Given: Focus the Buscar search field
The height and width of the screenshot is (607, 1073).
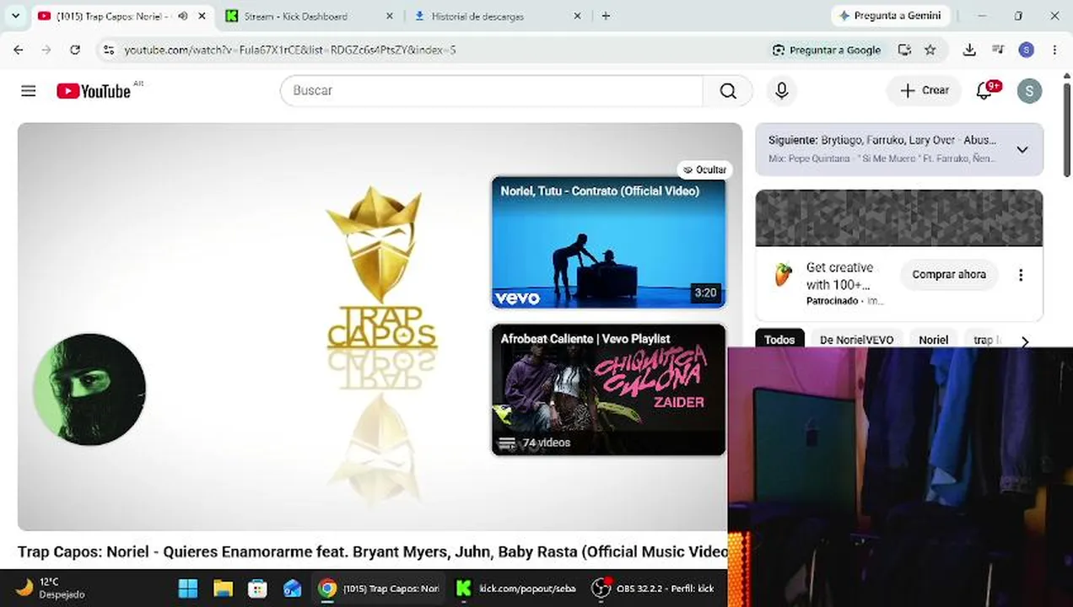Looking at the screenshot, I should pyautogui.click(x=492, y=91).
